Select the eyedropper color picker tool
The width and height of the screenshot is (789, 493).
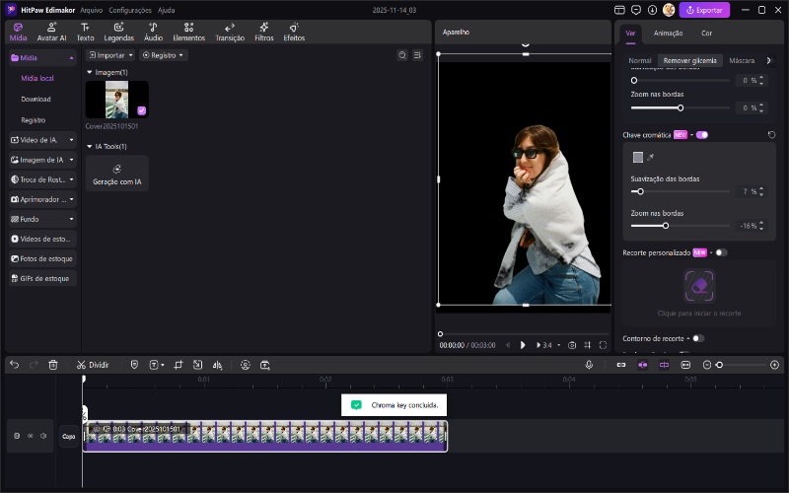[x=650, y=158]
